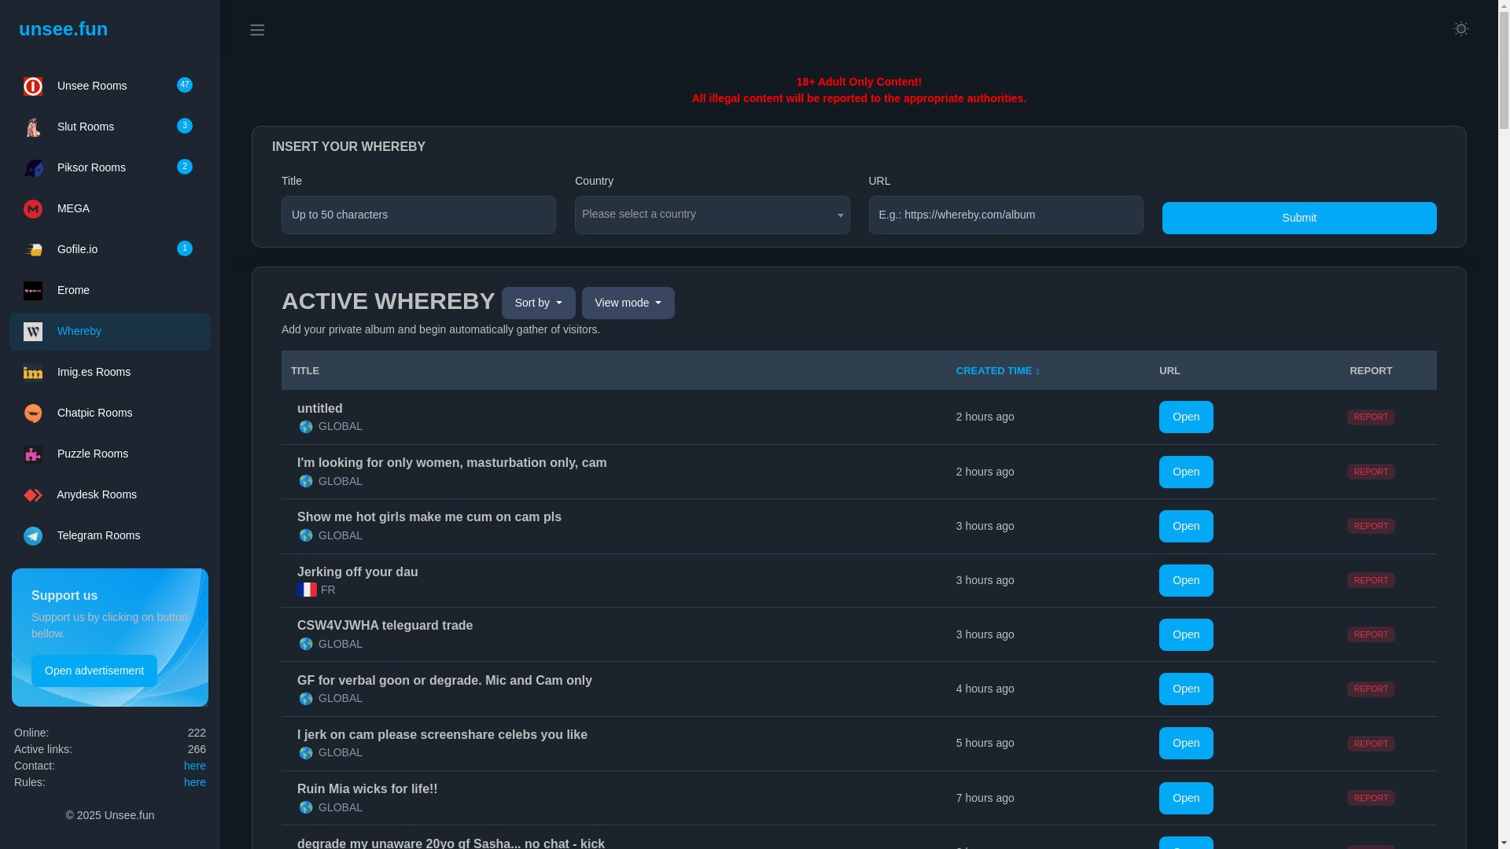
Task: Focus the Whereby URL input field
Action: 1005,215
